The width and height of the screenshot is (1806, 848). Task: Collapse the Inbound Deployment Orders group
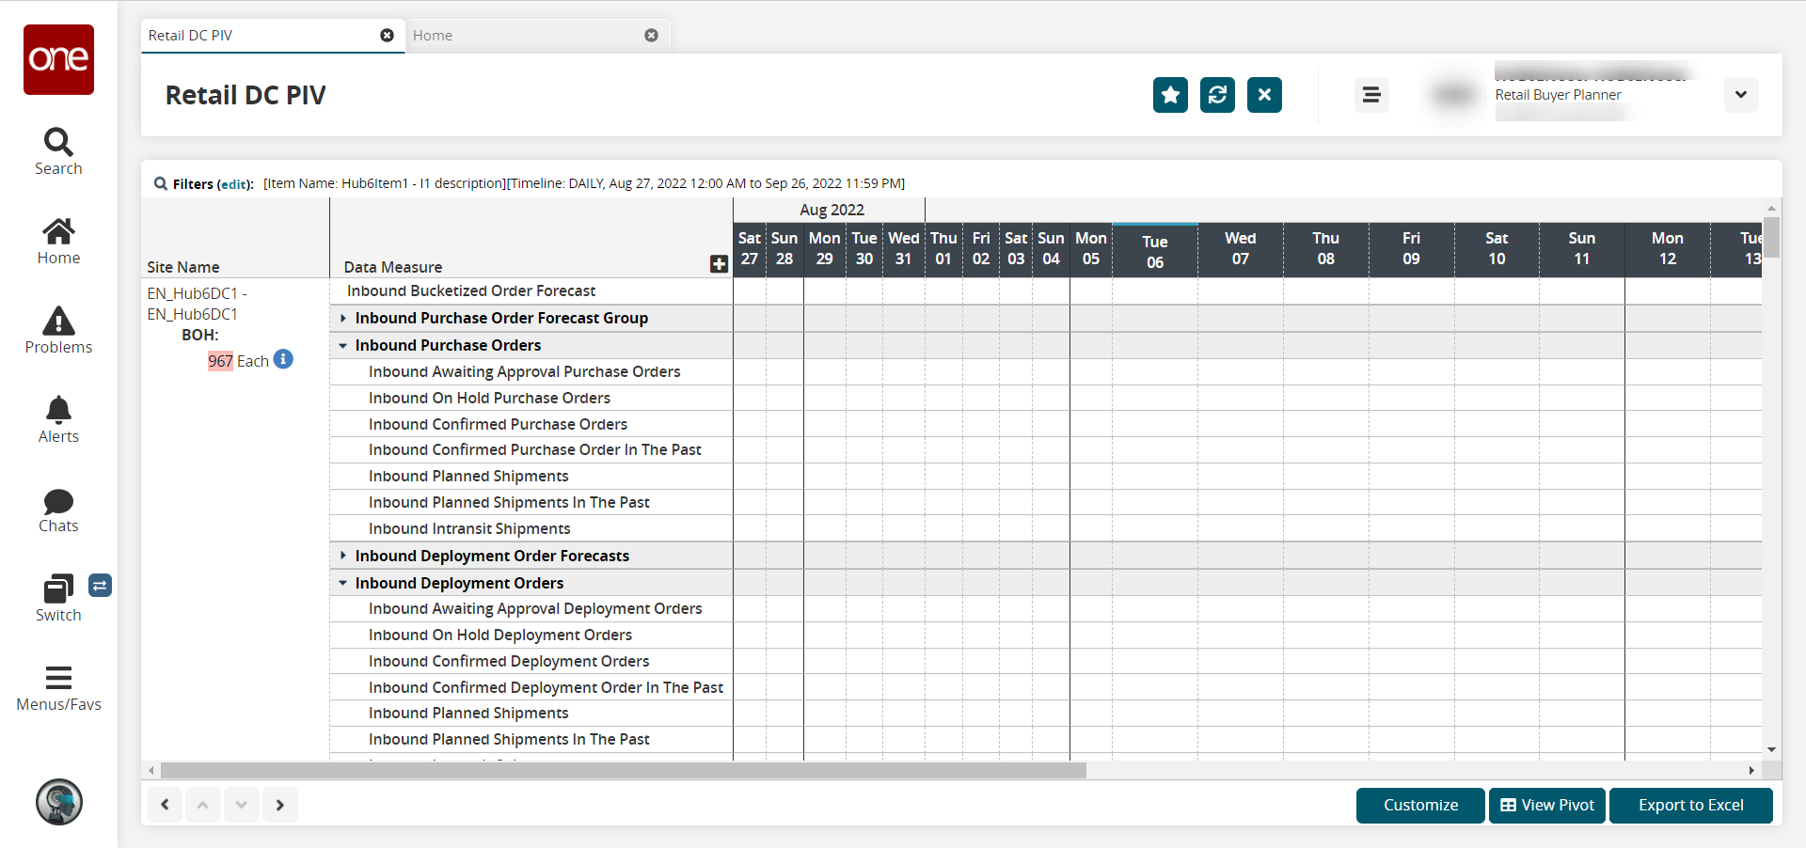(343, 584)
